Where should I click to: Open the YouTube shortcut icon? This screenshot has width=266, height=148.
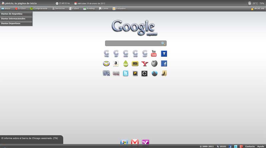[154, 53]
